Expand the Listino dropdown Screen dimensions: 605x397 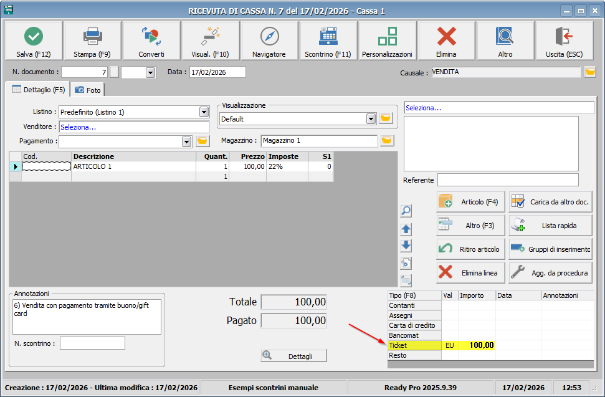204,112
